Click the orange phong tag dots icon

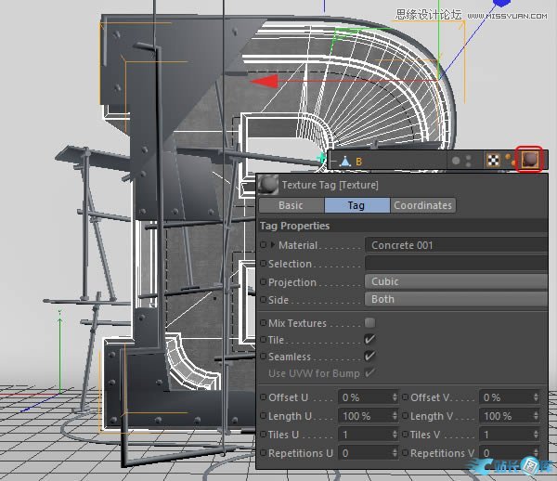[x=509, y=160]
